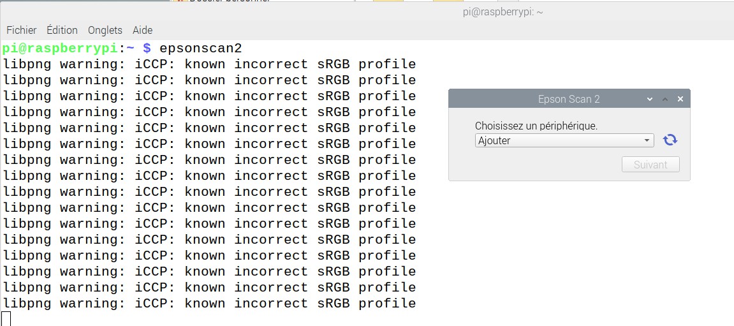Click the green pi@raspberrypi prompt text
This screenshot has width=734, height=326.
click(60, 48)
